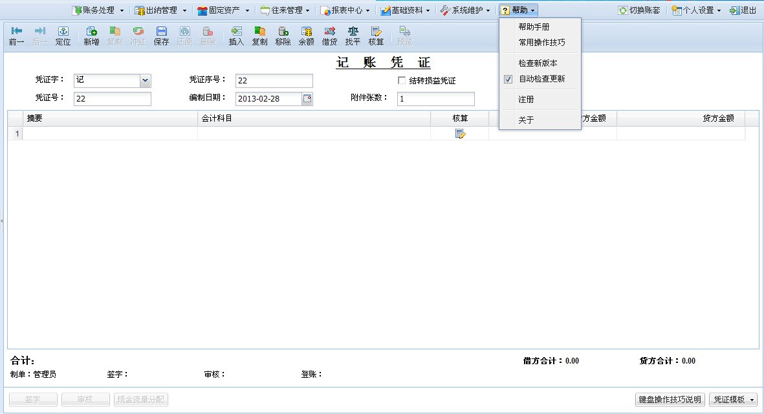Click the 定位 (locate) toolbar icon

tap(63, 31)
